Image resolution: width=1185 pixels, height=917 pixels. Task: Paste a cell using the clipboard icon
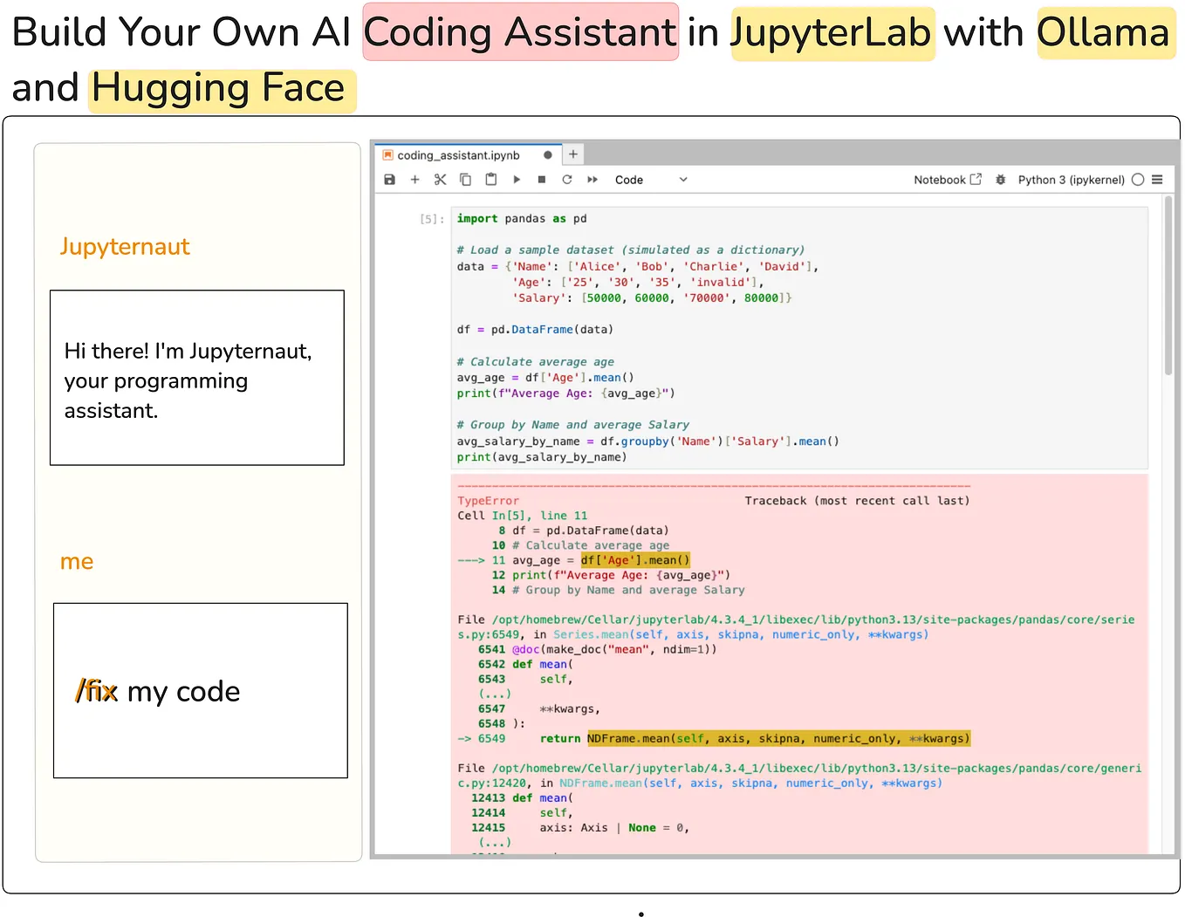coord(490,179)
